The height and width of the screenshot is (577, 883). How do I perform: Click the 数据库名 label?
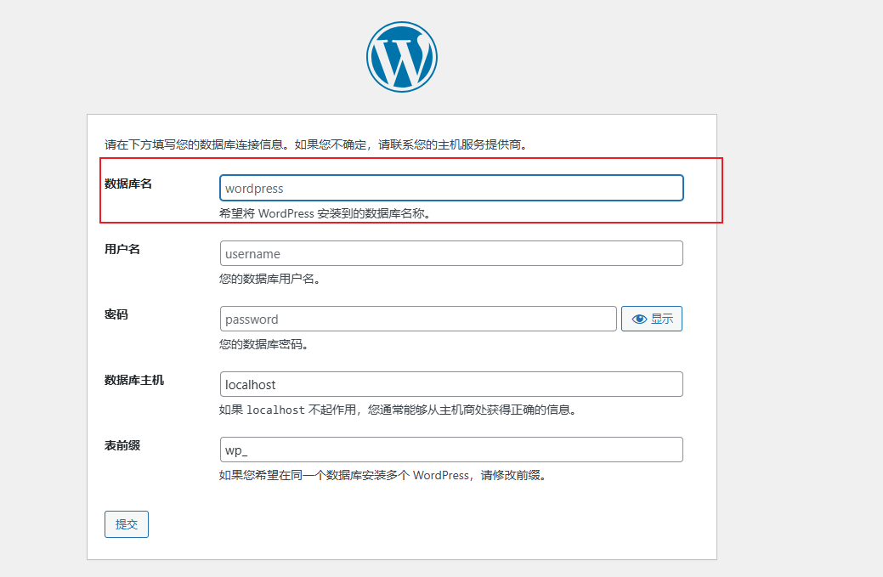pyautogui.click(x=128, y=184)
